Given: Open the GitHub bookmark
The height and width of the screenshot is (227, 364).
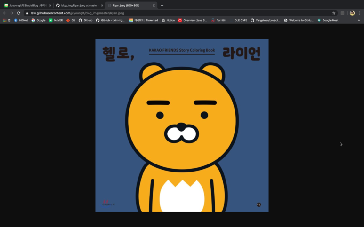Looking at the screenshot, I should [x=85, y=20].
